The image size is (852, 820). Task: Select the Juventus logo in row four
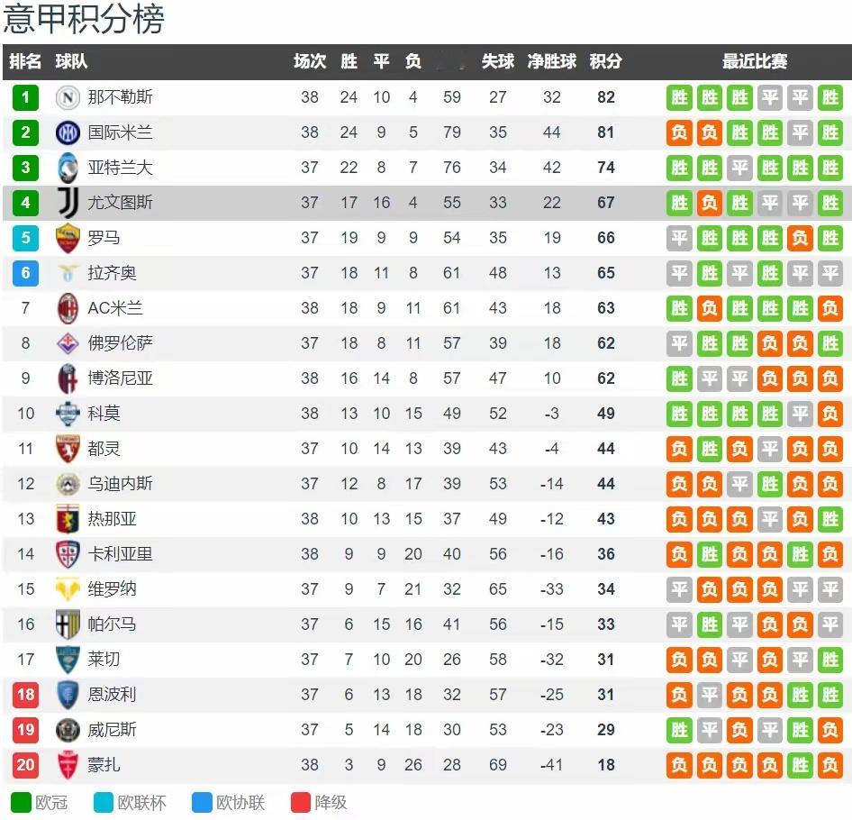point(68,202)
